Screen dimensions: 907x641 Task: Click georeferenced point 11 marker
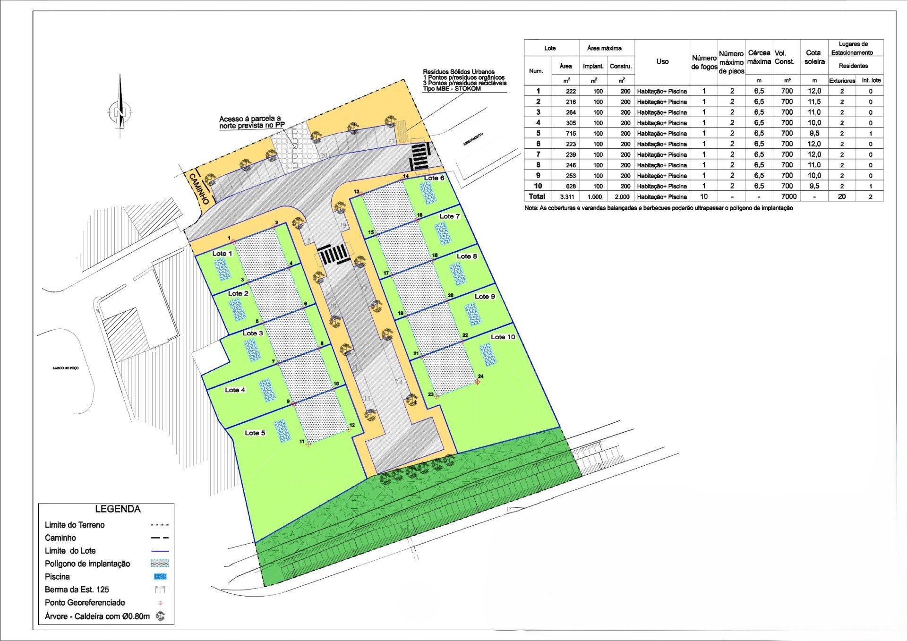click(308, 444)
